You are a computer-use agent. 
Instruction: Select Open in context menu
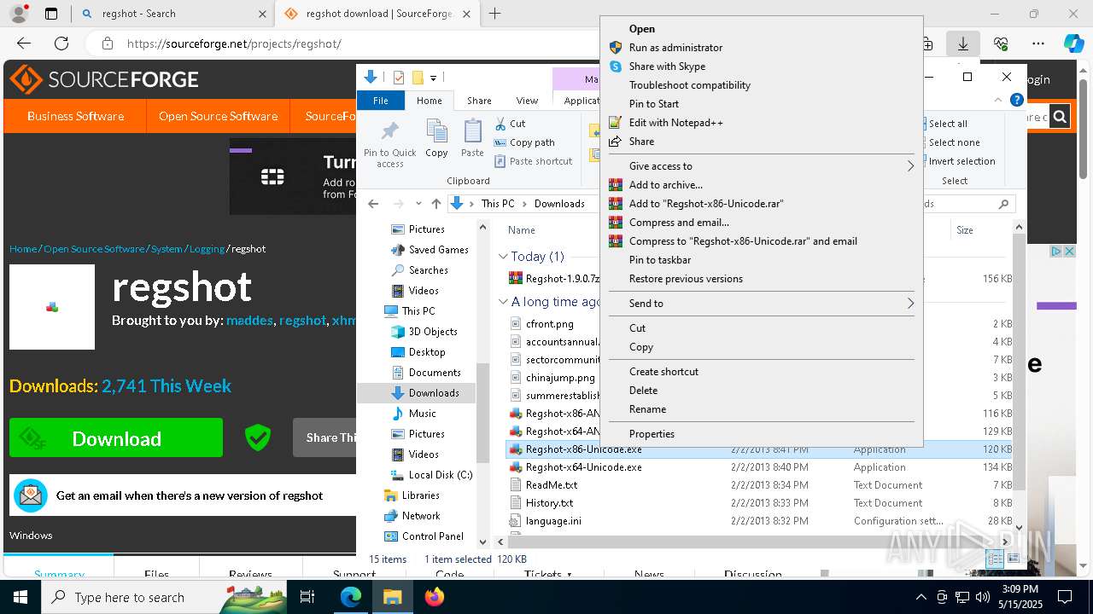(642, 29)
